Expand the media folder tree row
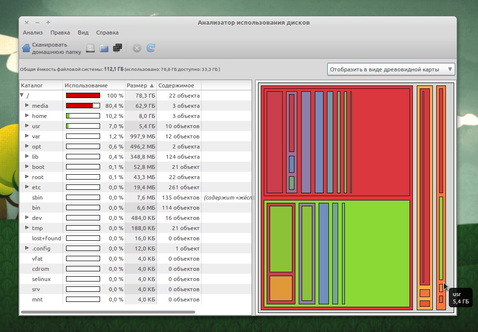This screenshot has width=478, height=332. [27, 106]
